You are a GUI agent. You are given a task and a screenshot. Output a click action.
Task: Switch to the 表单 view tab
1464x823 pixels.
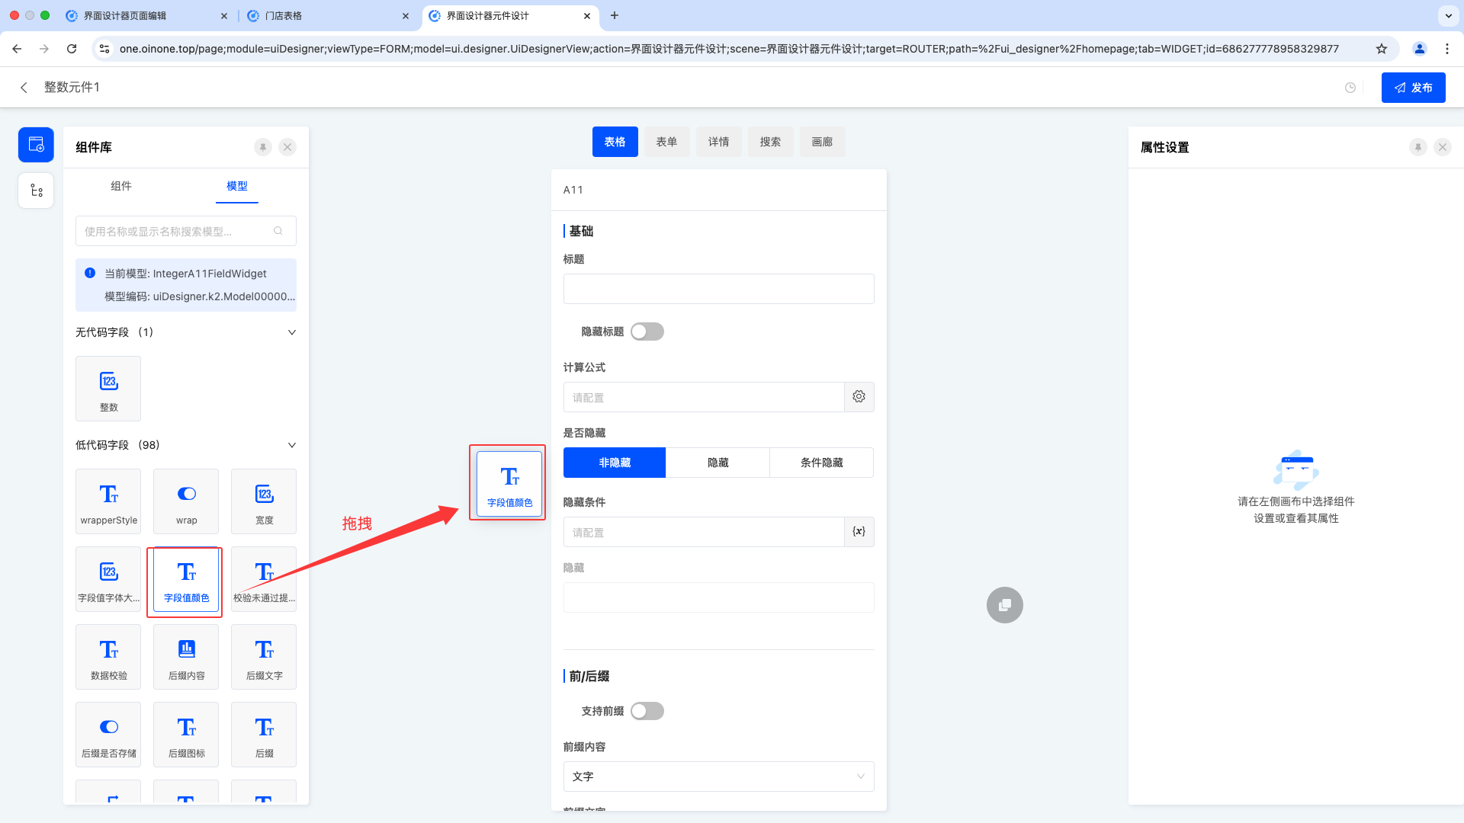coord(666,142)
